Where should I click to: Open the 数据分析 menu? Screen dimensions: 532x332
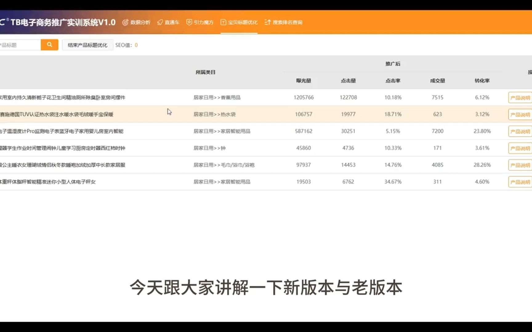coord(136,22)
